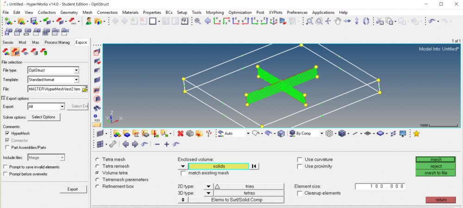Image resolution: width=463 pixels, height=208 pixels.
Task: Click the horizontal rotate arrows icon
Action: 347,21
